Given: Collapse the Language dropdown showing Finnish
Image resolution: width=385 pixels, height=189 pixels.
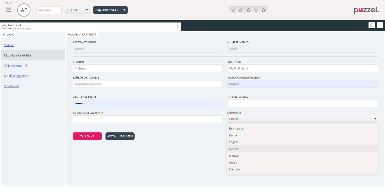Looking at the screenshot, I should pos(302,119).
